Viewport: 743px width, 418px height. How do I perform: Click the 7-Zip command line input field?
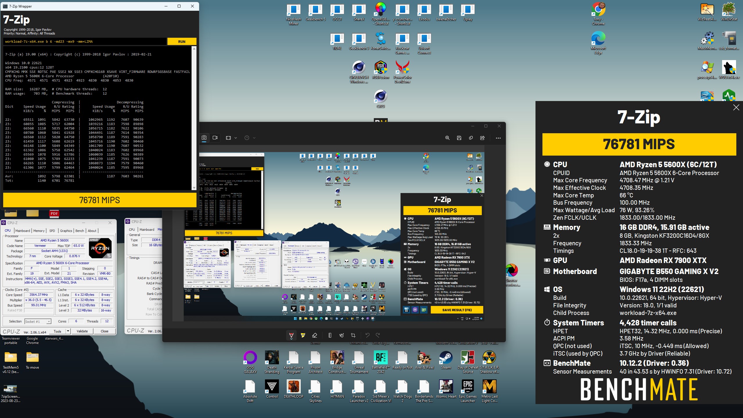[x=85, y=42]
